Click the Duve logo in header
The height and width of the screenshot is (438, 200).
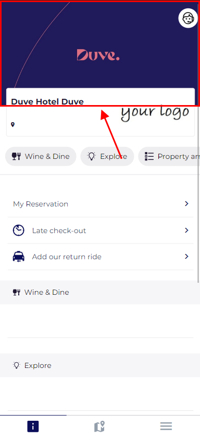point(98,55)
